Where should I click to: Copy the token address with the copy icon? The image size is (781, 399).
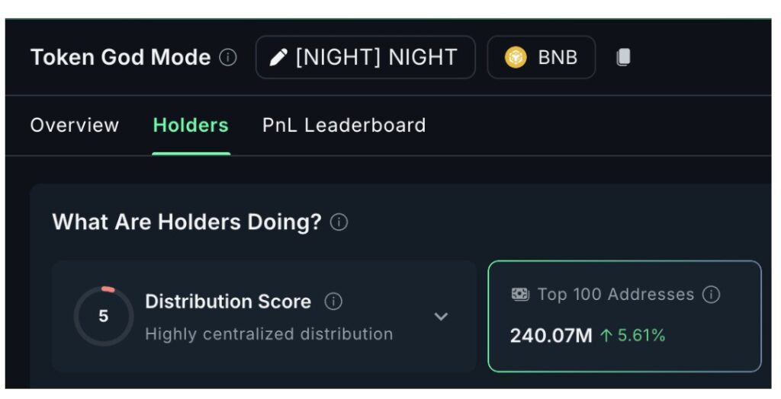623,58
